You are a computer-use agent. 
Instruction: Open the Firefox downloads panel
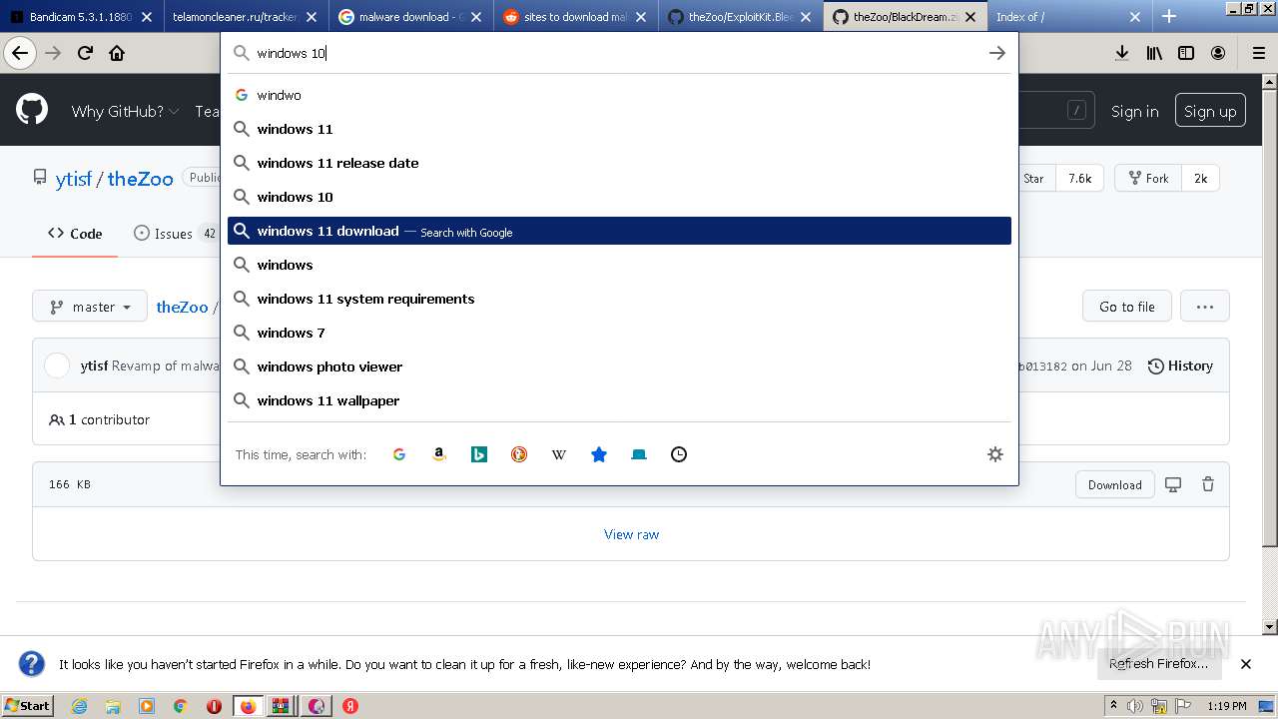point(1122,53)
